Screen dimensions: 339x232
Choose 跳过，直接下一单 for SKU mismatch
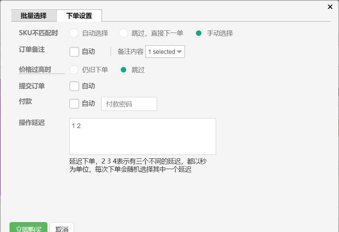[123, 33]
